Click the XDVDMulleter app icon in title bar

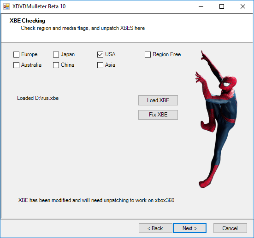click(x=6, y=6)
